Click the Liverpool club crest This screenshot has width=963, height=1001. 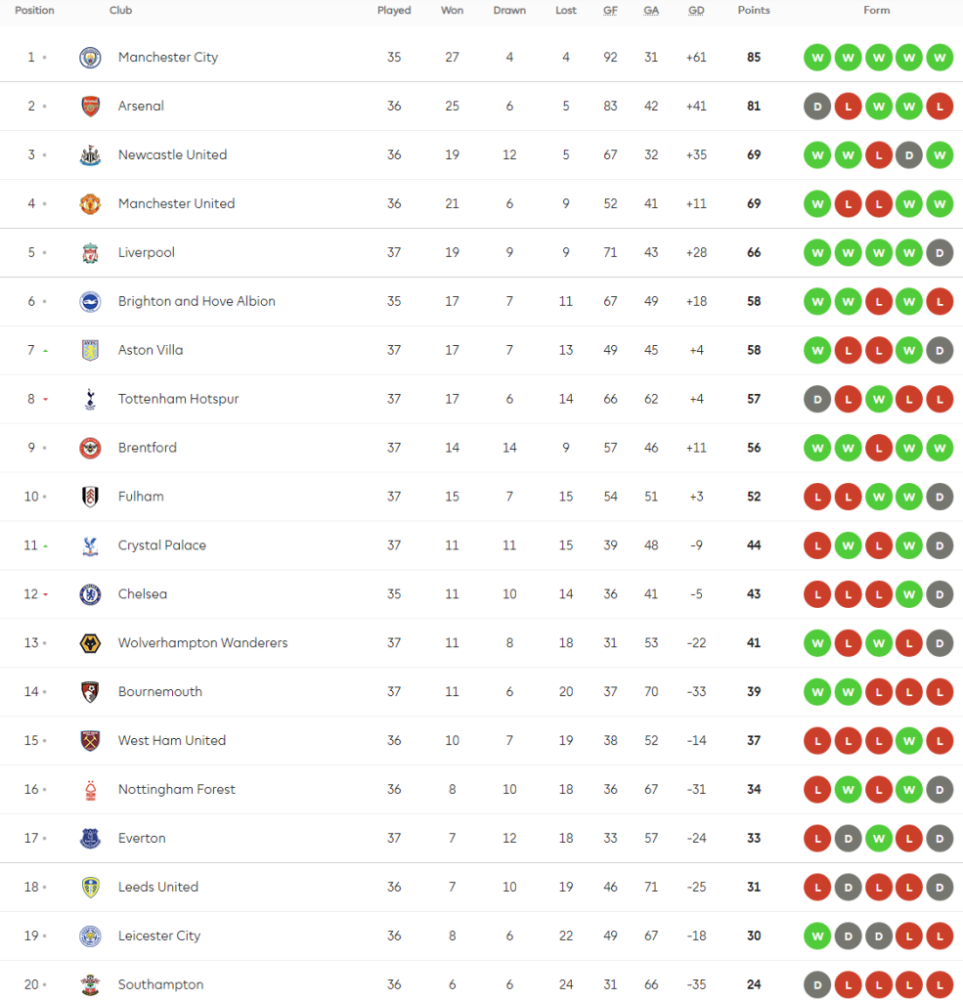[x=90, y=253]
